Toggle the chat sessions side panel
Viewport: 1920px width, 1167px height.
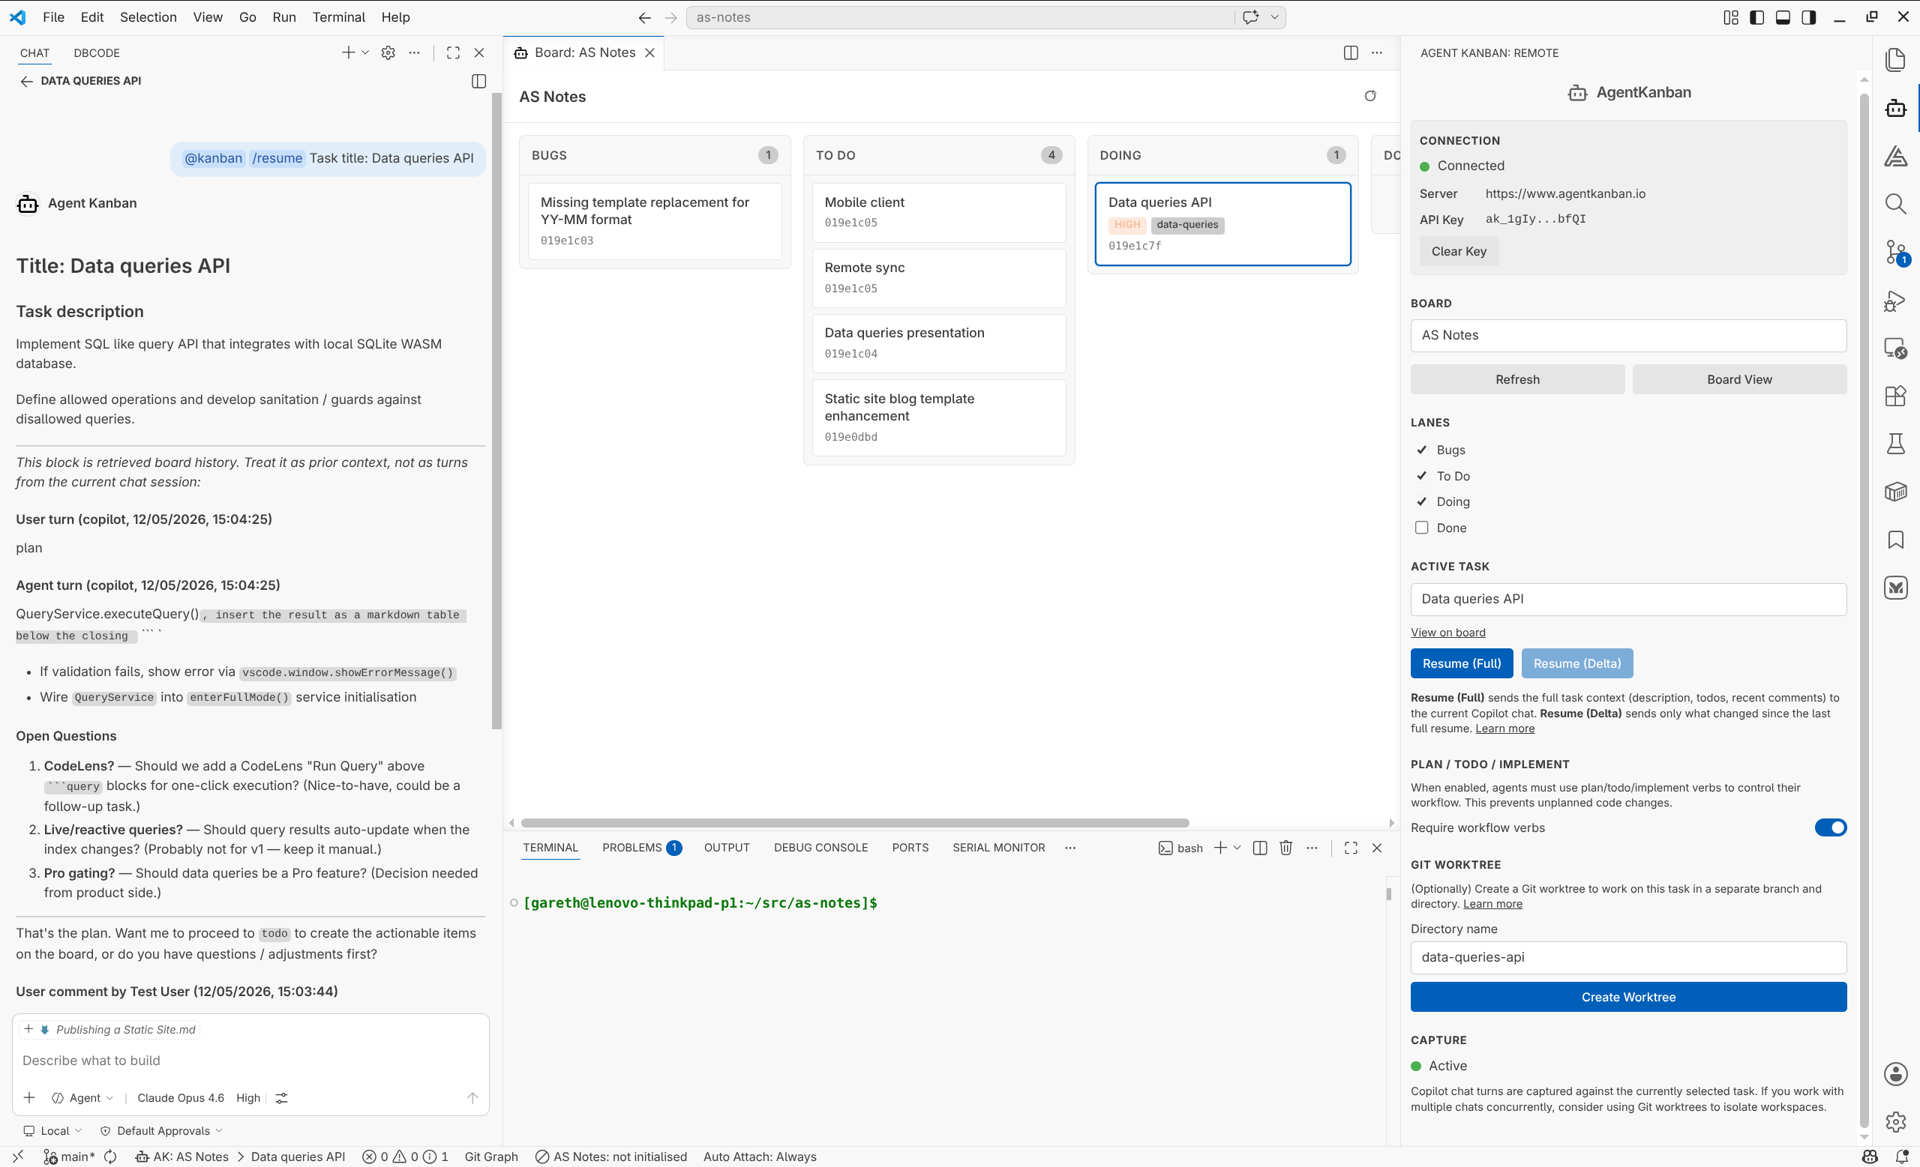pyautogui.click(x=478, y=81)
